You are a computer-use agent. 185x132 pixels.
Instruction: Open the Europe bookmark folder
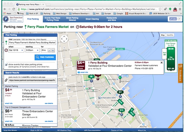pos(106,14)
